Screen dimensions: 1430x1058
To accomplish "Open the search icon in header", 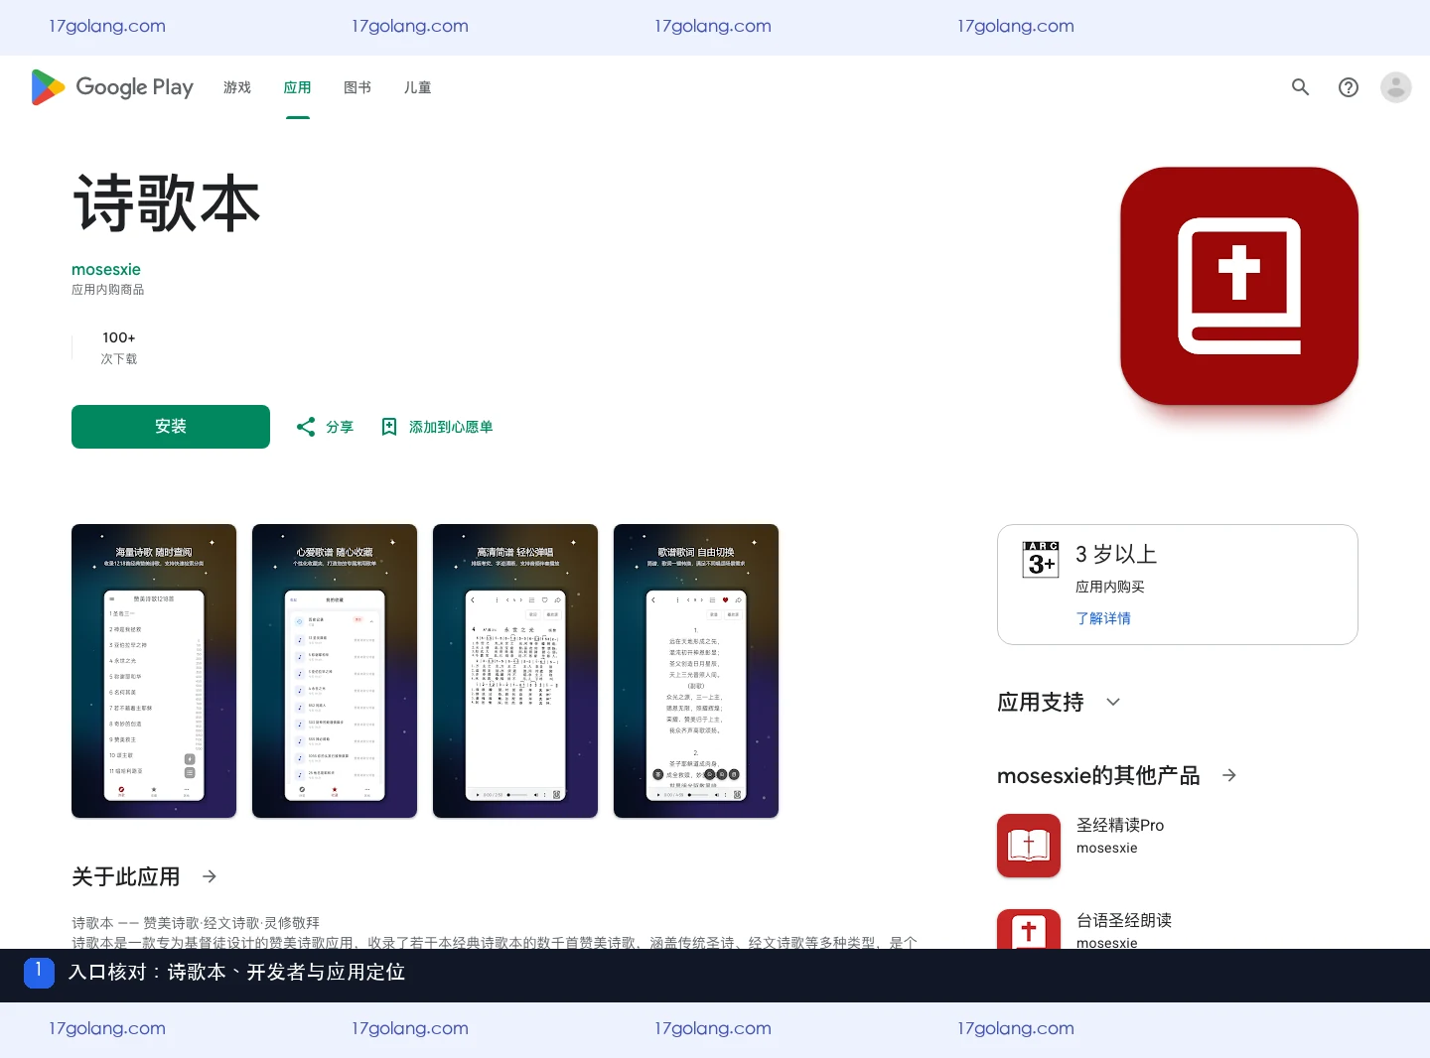I will click(x=1300, y=87).
